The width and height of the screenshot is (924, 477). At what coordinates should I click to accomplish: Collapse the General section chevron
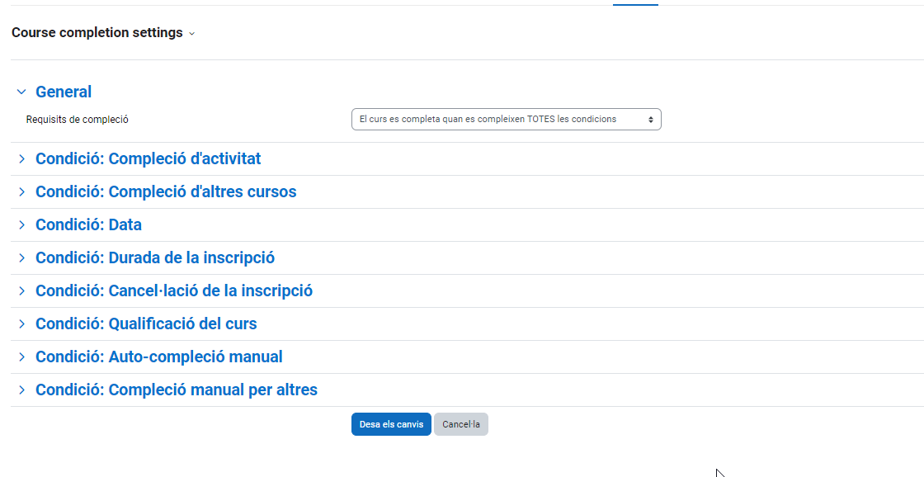tap(21, 92)
